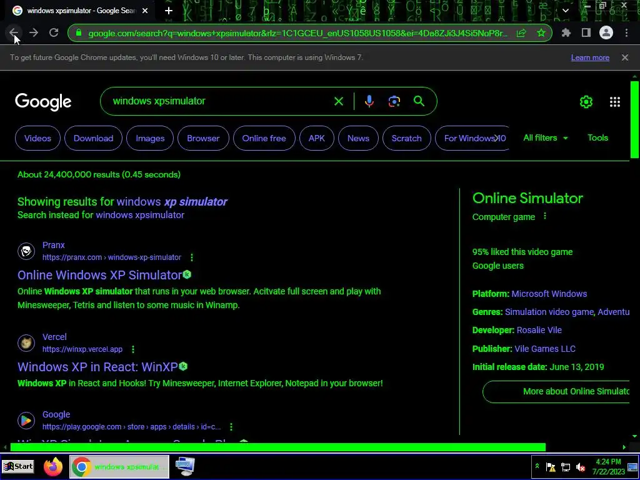Open the Chrome extensions puzzle icon

[566, 32]
